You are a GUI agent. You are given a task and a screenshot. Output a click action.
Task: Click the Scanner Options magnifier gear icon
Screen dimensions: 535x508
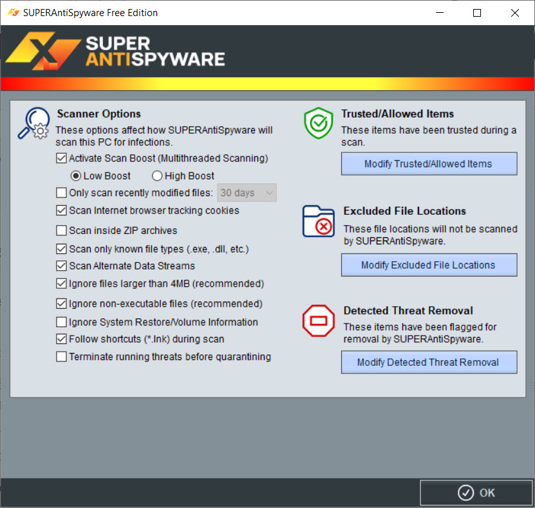tap(33, 123)
